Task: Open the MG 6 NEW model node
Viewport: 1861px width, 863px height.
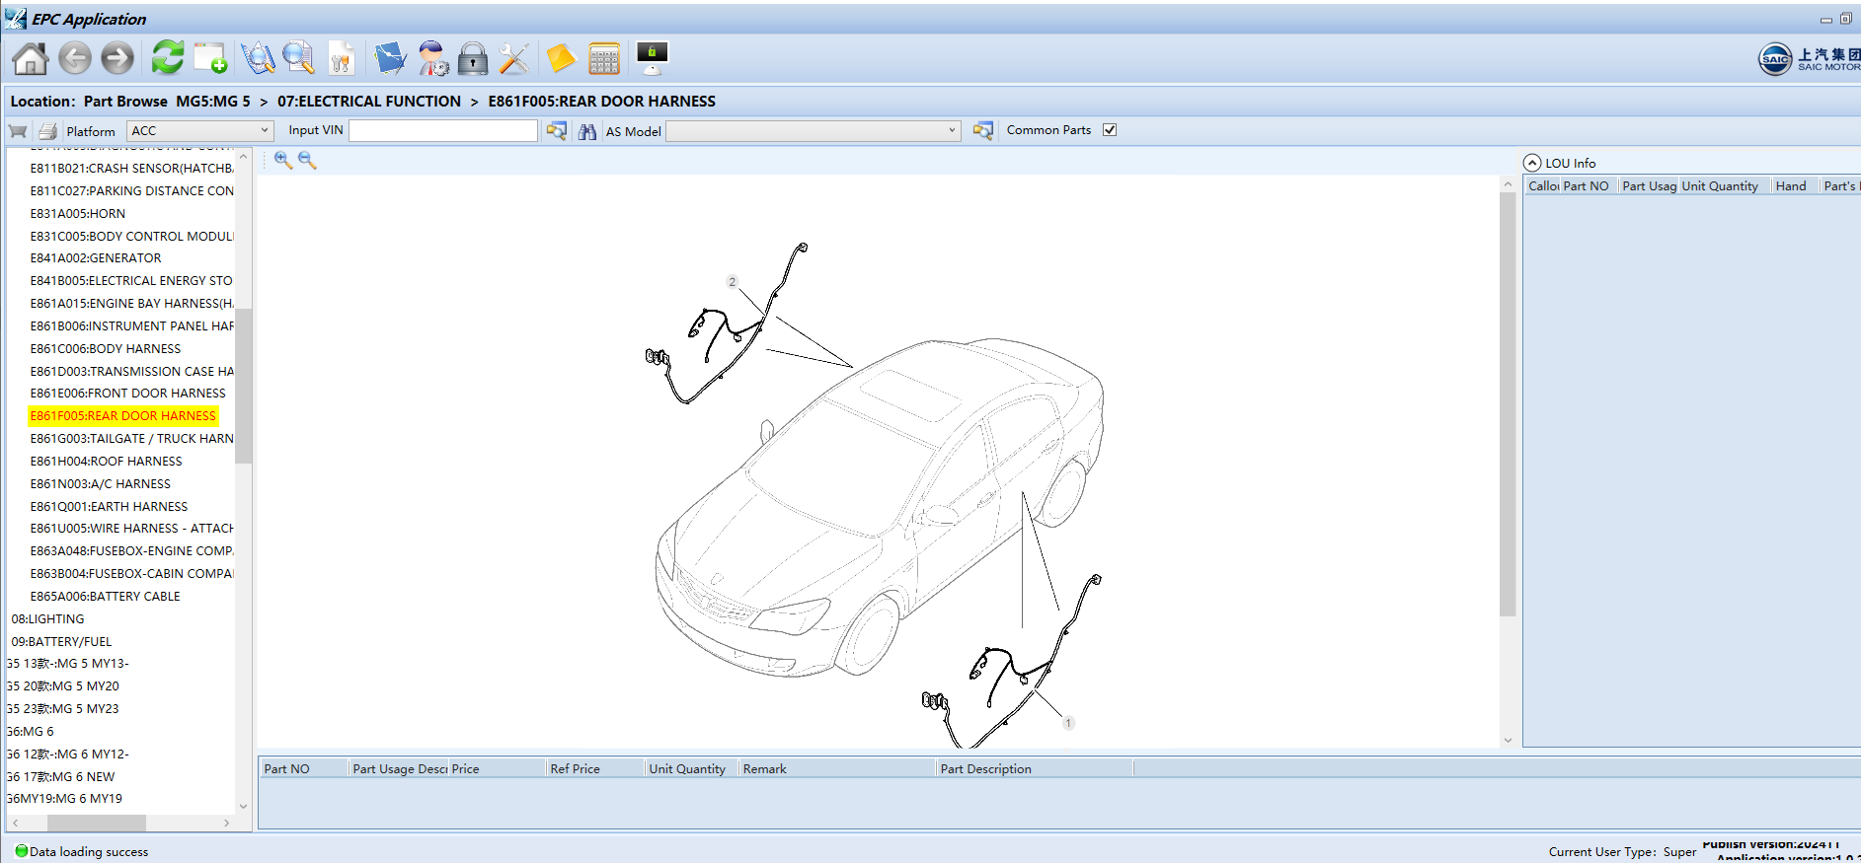Action: click(61, 776)
